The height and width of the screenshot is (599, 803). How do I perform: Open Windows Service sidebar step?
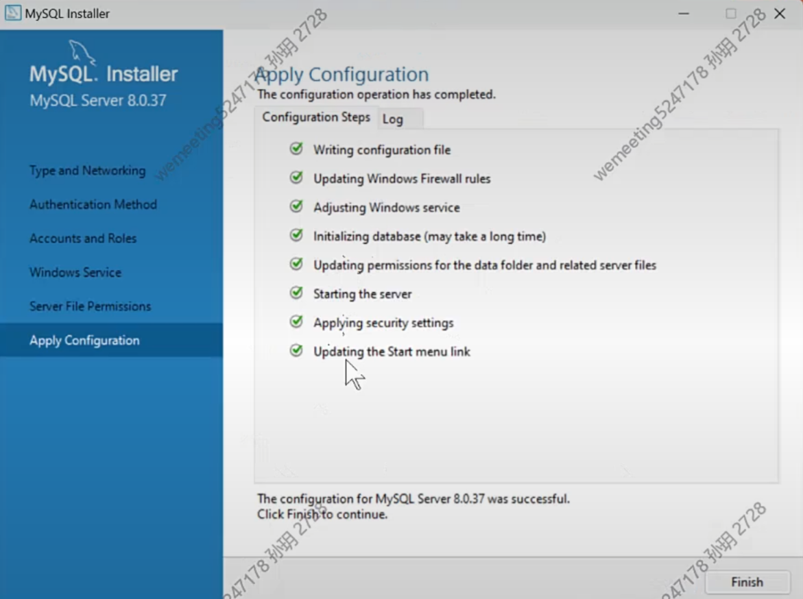pos(75,272)
